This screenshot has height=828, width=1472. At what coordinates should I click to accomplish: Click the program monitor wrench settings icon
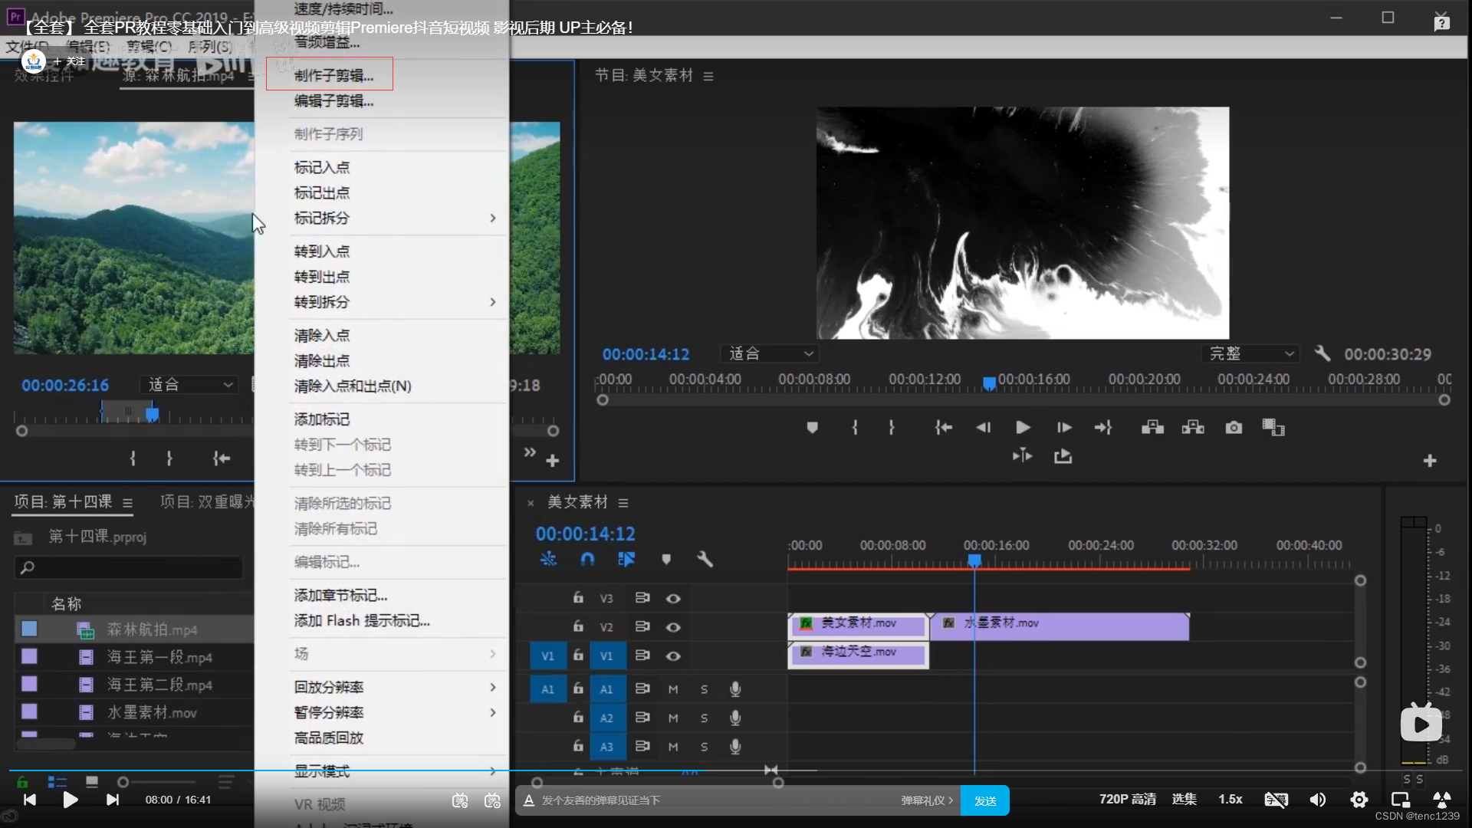tap(1322, 353)
